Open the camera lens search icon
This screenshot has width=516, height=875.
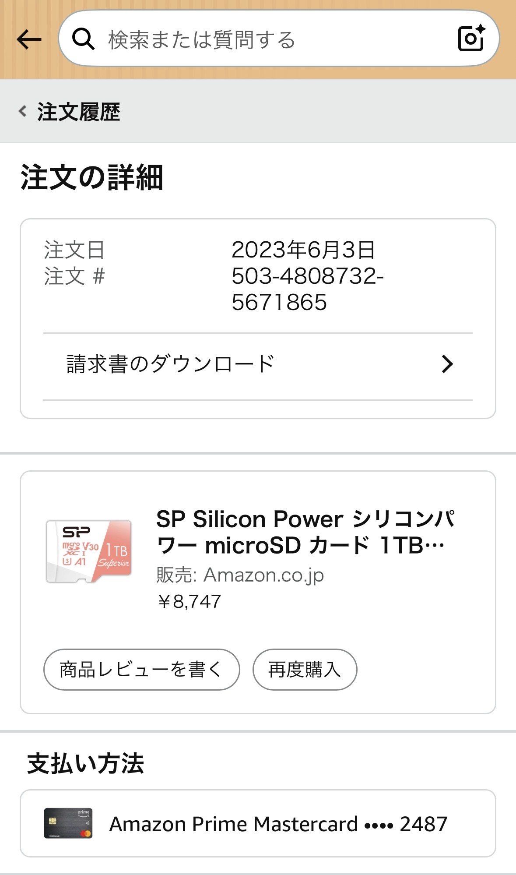tap(471, 39)
